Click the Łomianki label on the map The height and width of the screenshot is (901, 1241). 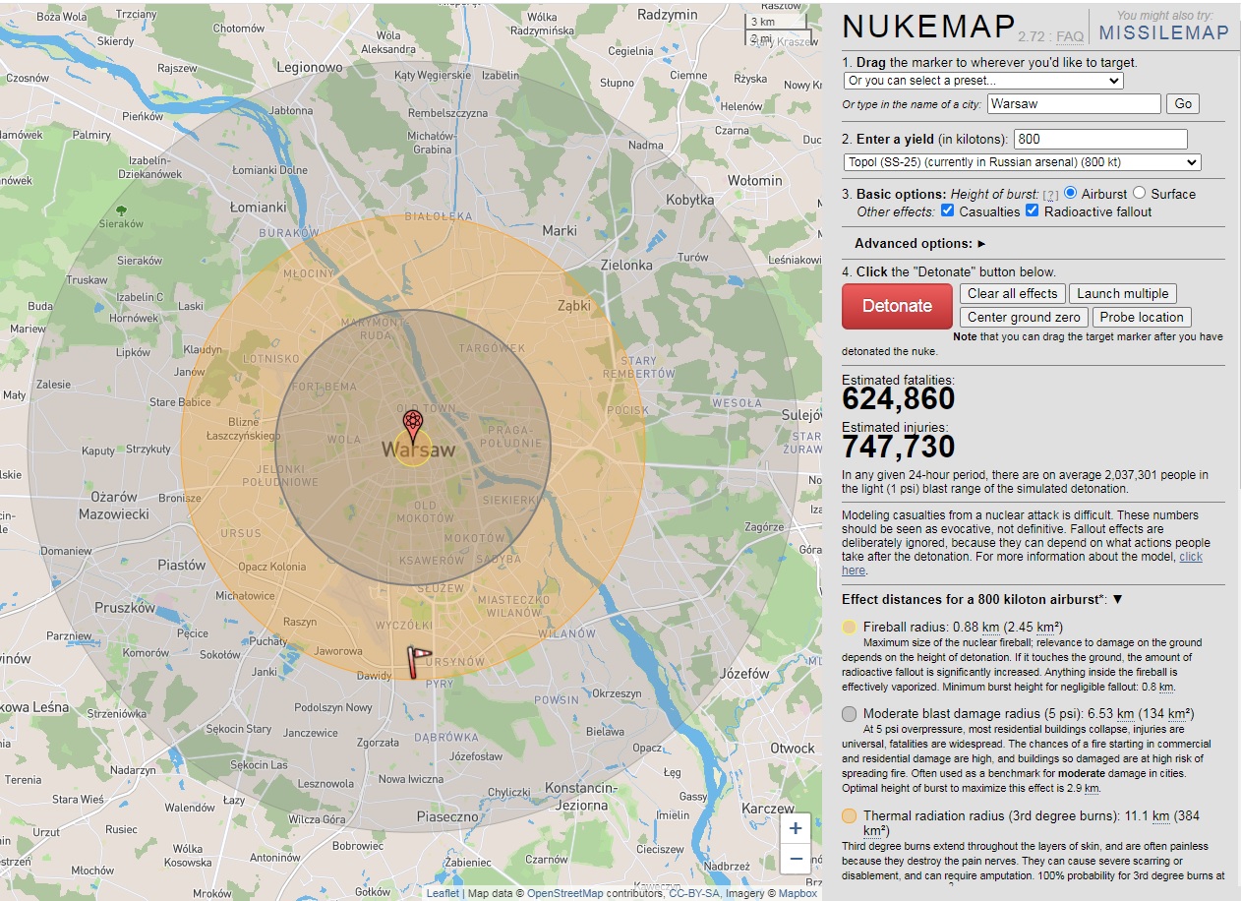[x=258, y=208]
